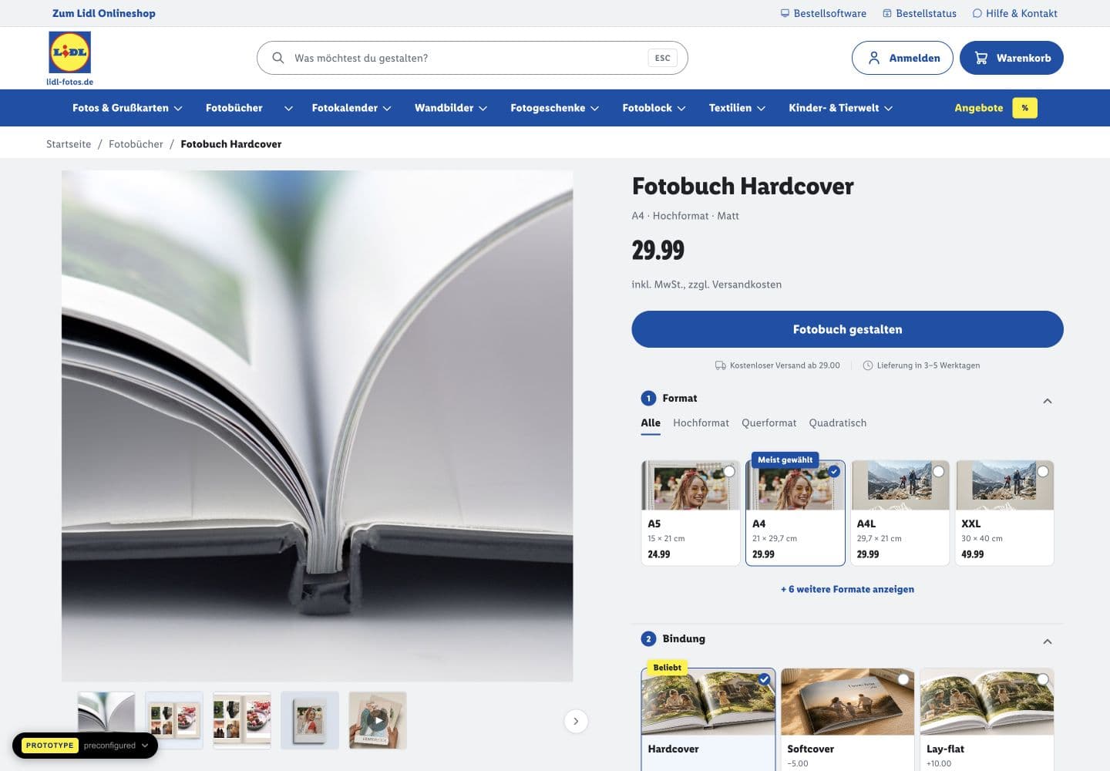Go to Fotobücher breadcrumb

[136, 144]
